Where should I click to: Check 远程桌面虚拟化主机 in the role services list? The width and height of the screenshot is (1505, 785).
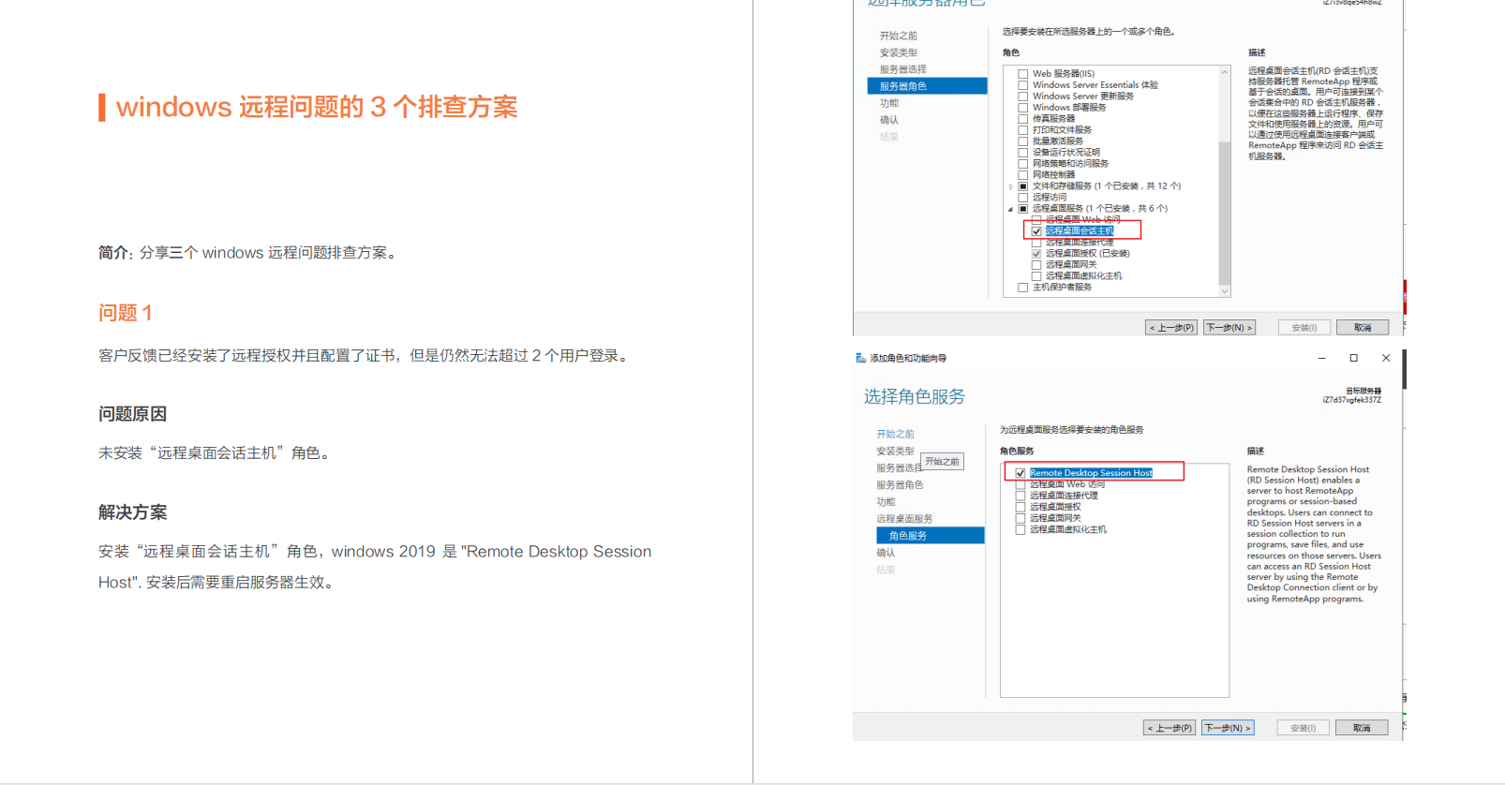[1021, 530]
